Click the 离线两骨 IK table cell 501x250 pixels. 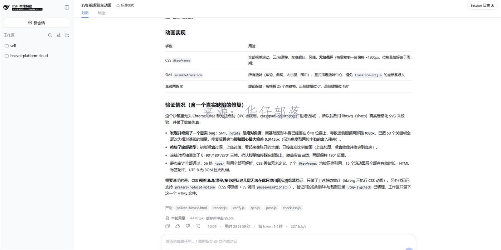pos(174,86)
